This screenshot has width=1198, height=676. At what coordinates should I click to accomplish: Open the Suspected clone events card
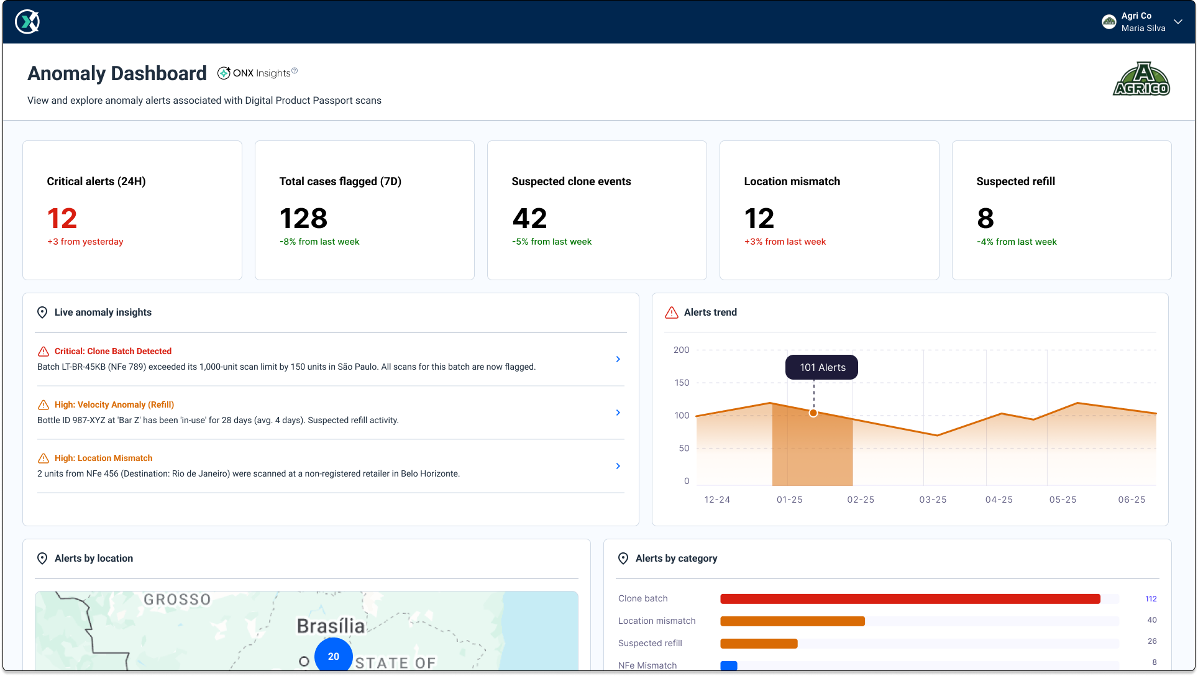click(597, 210)
